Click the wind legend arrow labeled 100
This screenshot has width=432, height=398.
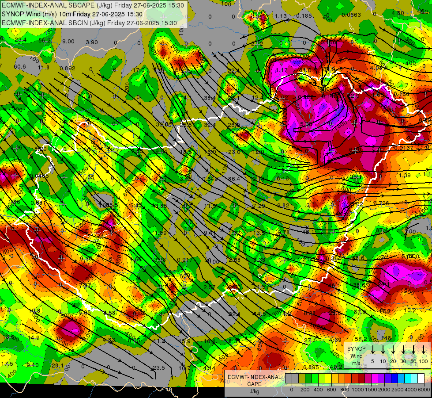[424, 349]
